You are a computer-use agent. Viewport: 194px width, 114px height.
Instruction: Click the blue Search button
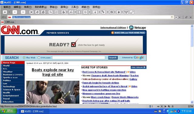click(x=113, y=58)
